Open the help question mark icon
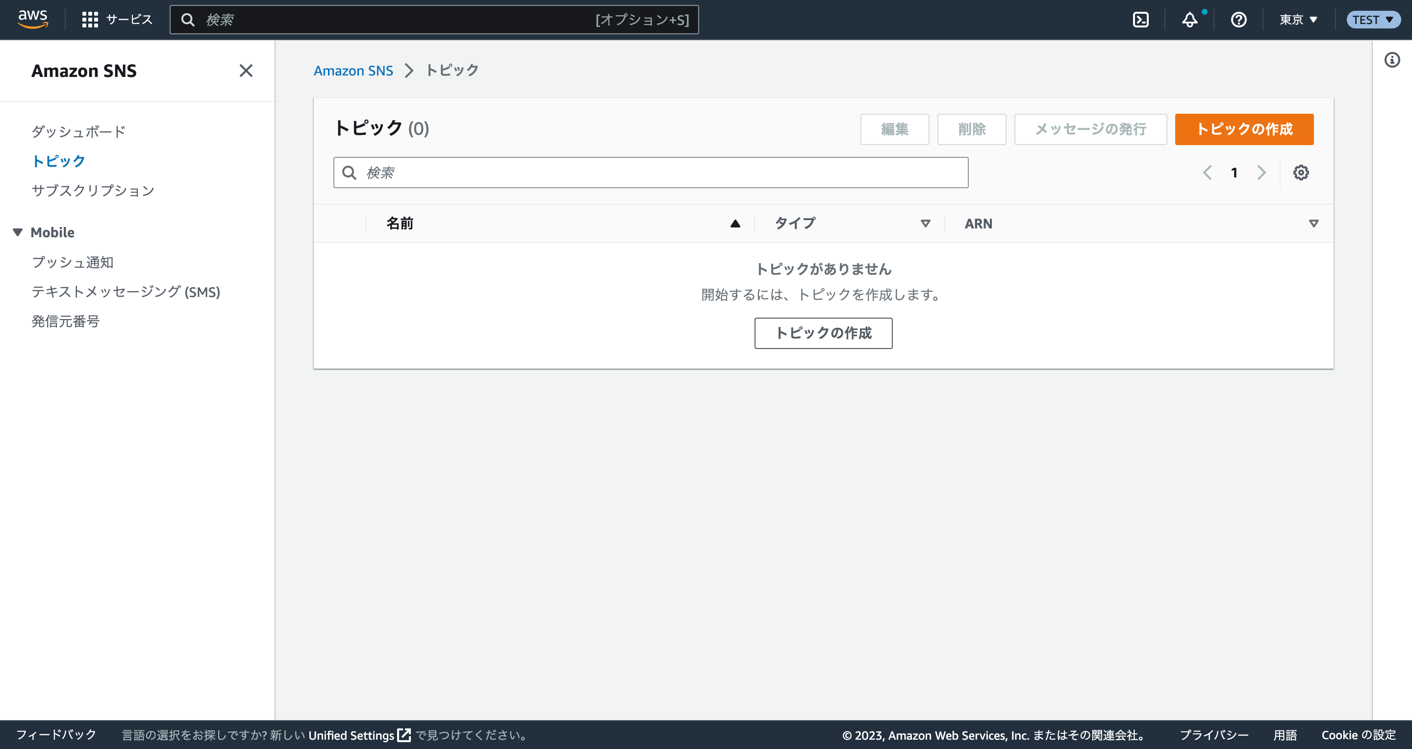 (x=1238, y=19)
